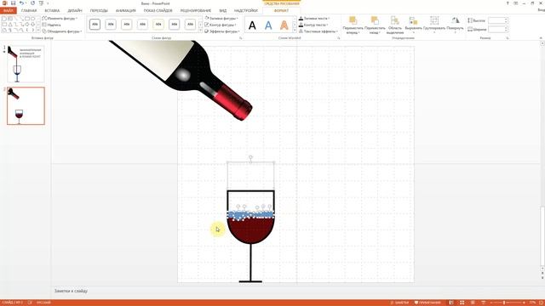Open the НАДСТРОЙКИ tab
This screenshot has width=545, height=306.
tap(246, 11)
